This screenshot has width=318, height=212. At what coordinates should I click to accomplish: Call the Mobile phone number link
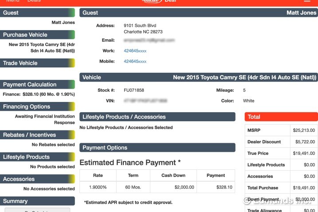[135, 61]
